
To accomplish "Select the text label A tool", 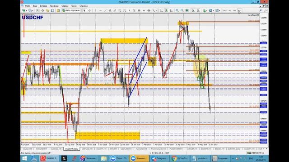I will (x=129, y=10).
